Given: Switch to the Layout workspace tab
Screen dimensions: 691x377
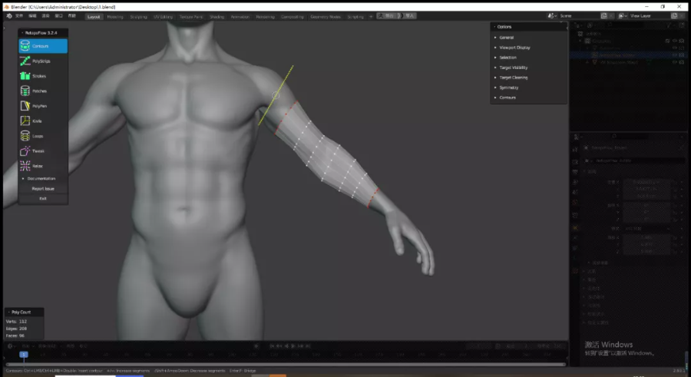Looking at the screenshot, I should point(94,16).
